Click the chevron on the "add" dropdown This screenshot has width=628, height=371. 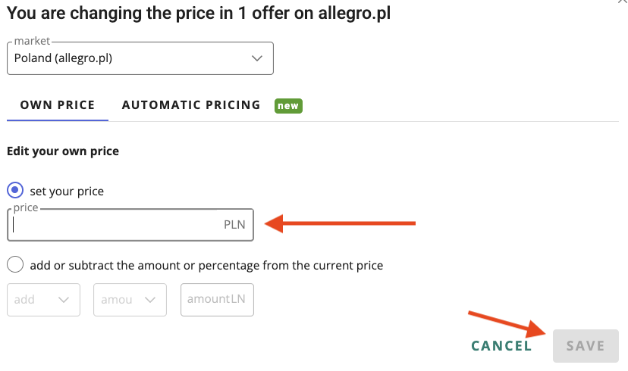64,300
